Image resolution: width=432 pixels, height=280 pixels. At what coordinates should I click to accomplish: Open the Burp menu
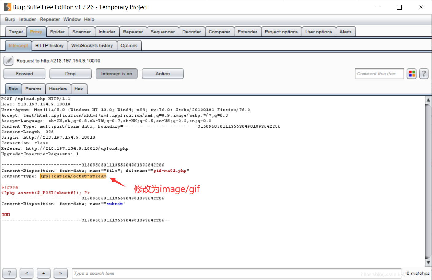(x=10, y=19)
